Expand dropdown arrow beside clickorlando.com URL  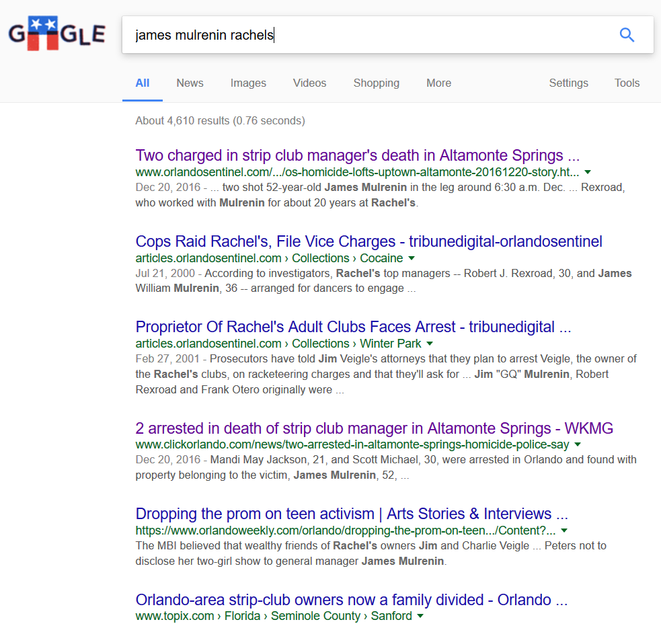[x=578, y=444]
